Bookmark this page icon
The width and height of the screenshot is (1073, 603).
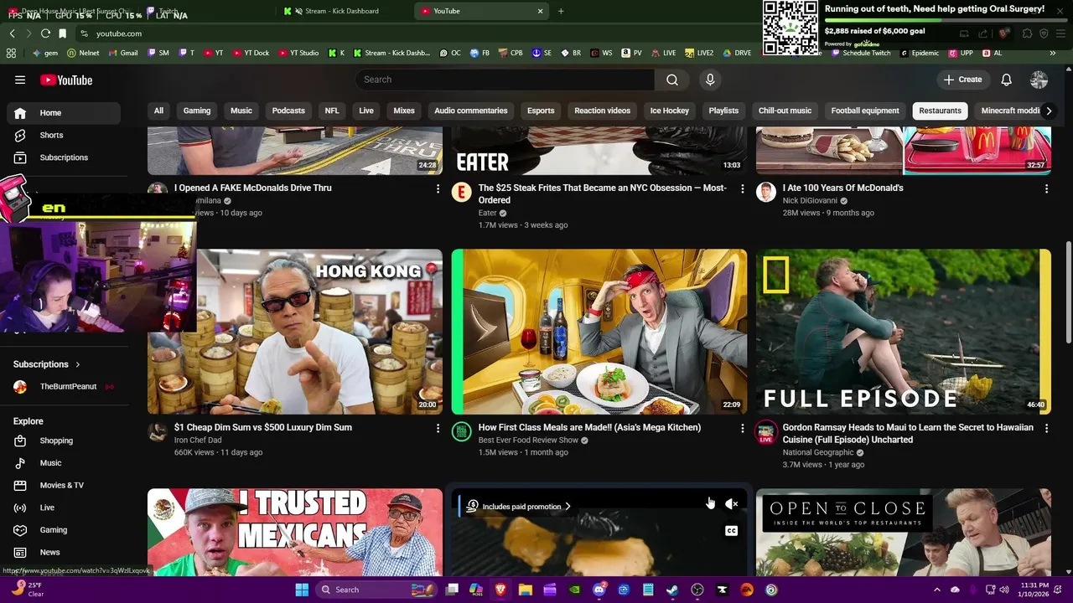[x=62, y=33]
